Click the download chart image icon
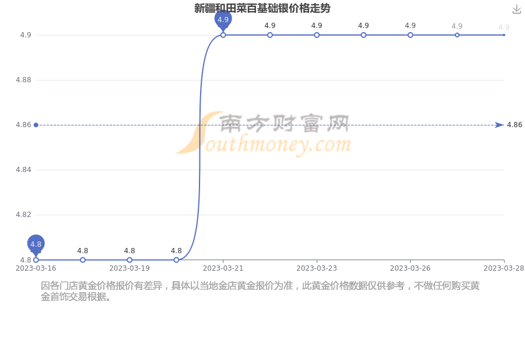Screen dimensions: 525x350 click(517, 9)
